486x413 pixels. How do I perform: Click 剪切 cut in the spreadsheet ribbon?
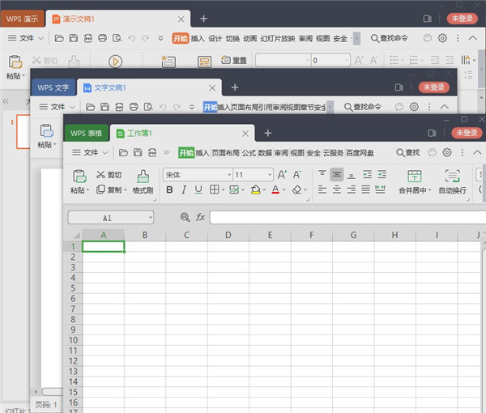(109, 175)
